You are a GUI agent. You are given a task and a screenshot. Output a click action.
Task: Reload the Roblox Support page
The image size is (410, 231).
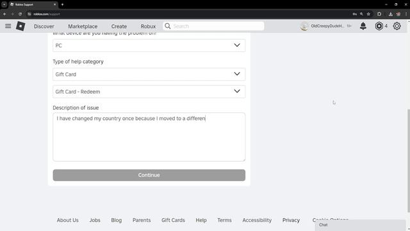pos(20,14)
